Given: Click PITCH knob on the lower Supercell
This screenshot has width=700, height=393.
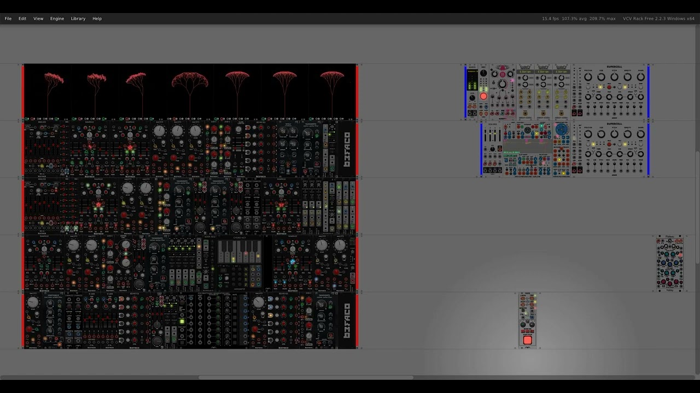Looking at the screenshot, I should tap(614, 135).
